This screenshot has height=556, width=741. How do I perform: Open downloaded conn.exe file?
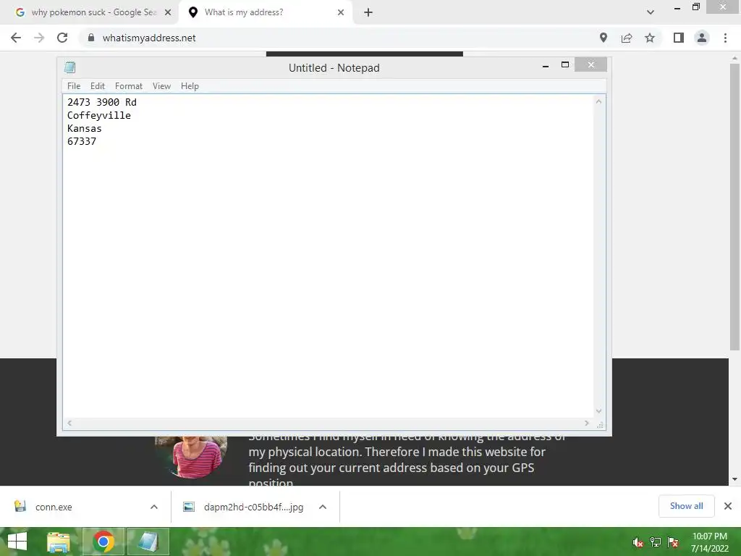[54, 507]
